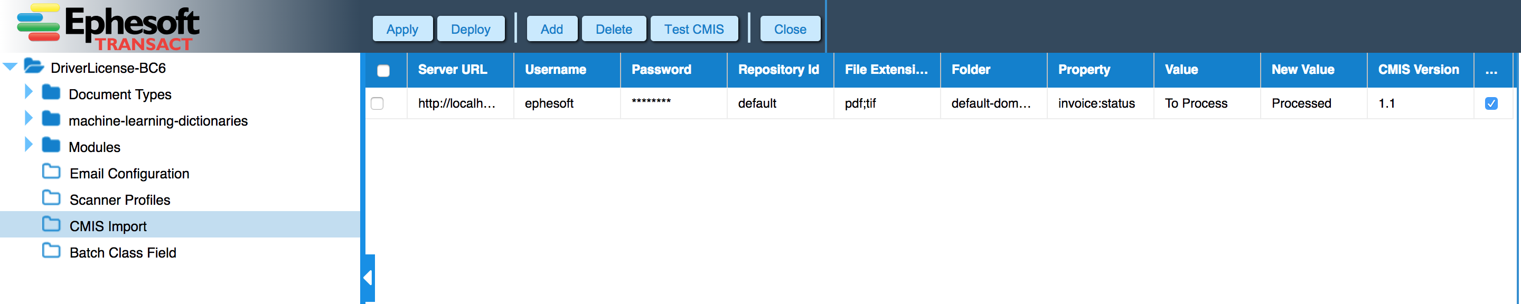
Task: Collapse the DriverLicense-BC6 tree node
Action: point(10,66)
